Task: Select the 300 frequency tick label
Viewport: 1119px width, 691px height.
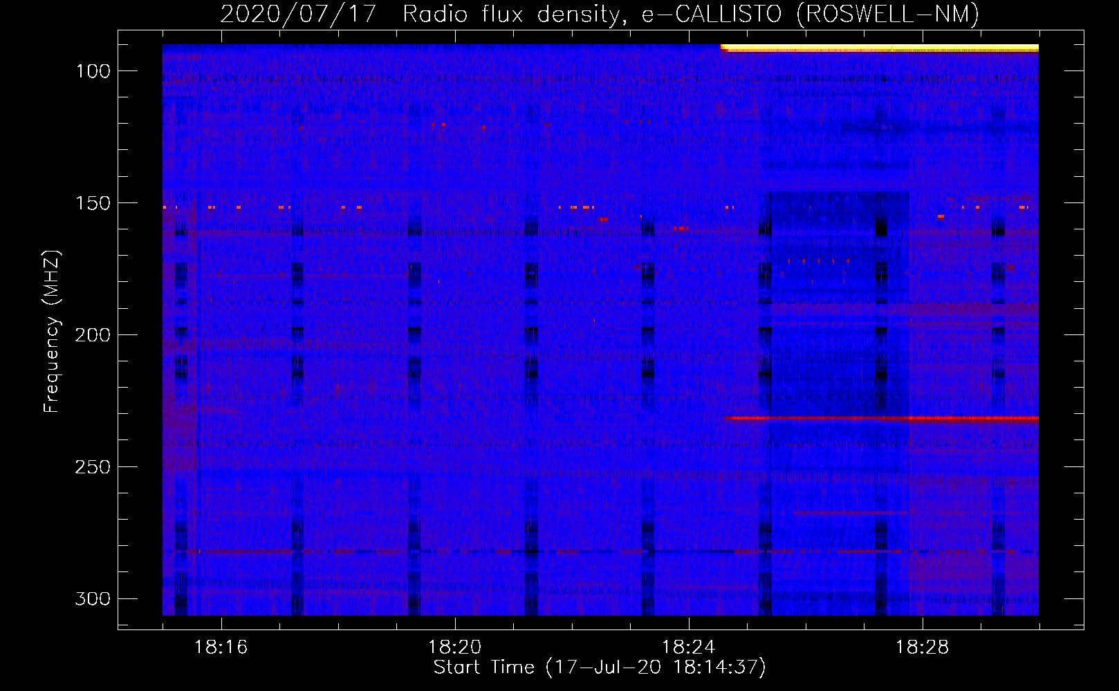Action: [93, 598]
